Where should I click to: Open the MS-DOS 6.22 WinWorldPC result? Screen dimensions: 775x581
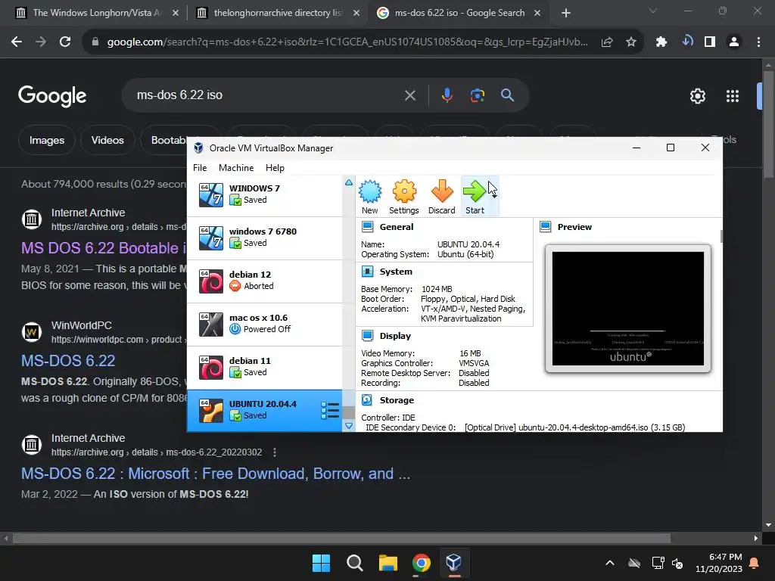click(68, 361)
